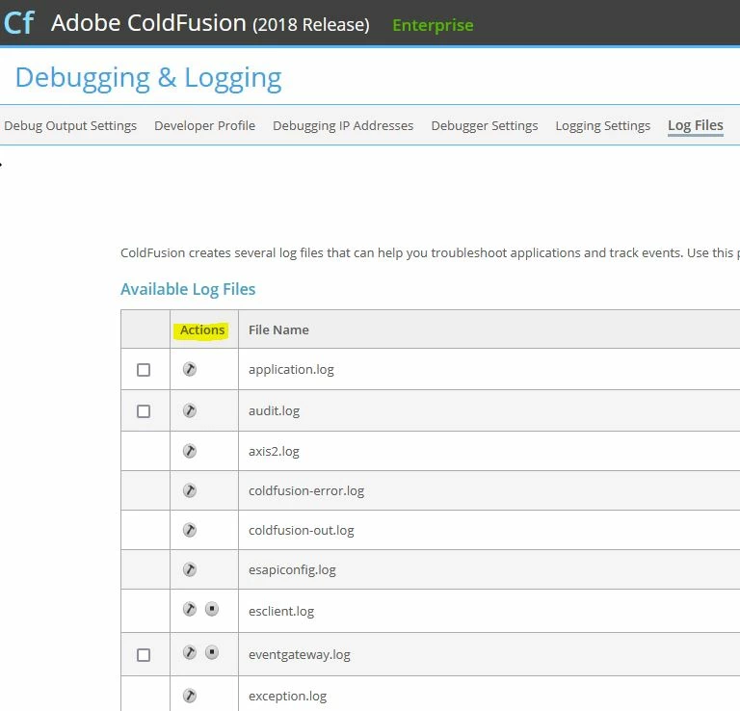Click the Enterprise edition label
This screenshot has width=740, height=711.
[433, 25]
